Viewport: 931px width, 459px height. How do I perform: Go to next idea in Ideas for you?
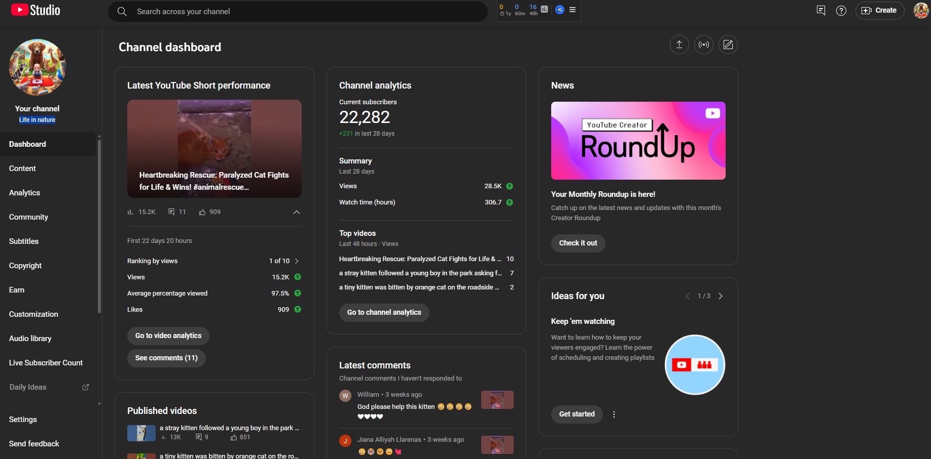point(720,296)
